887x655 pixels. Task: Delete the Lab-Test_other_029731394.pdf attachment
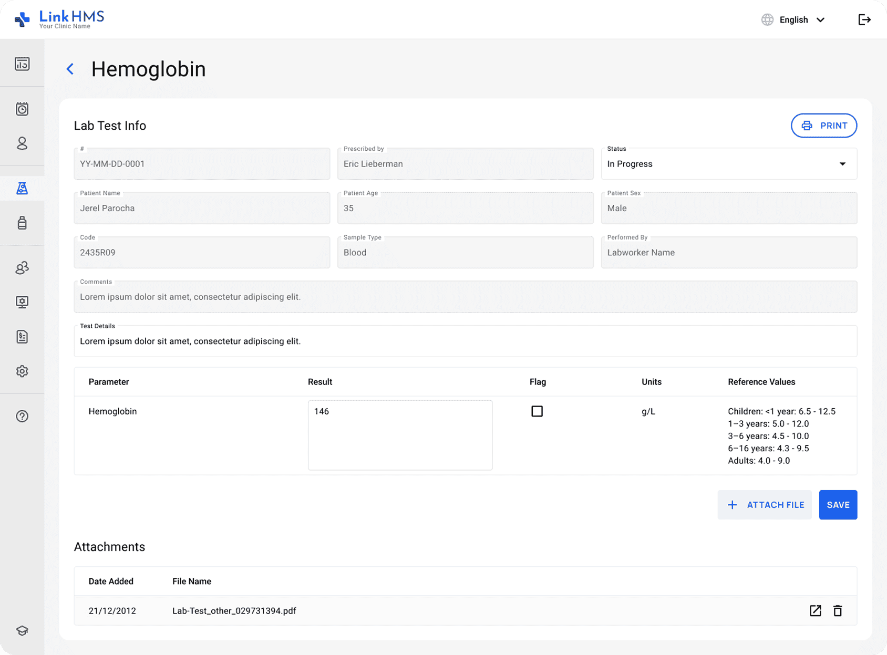838,610
